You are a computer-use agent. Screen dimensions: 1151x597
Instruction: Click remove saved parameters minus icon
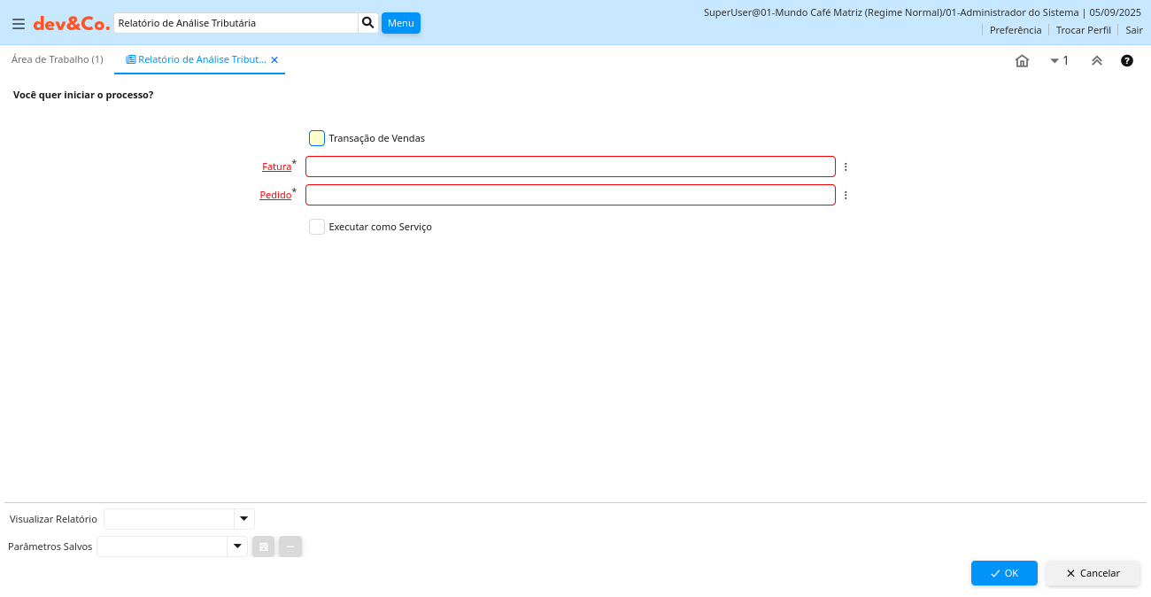coord(290,547)
